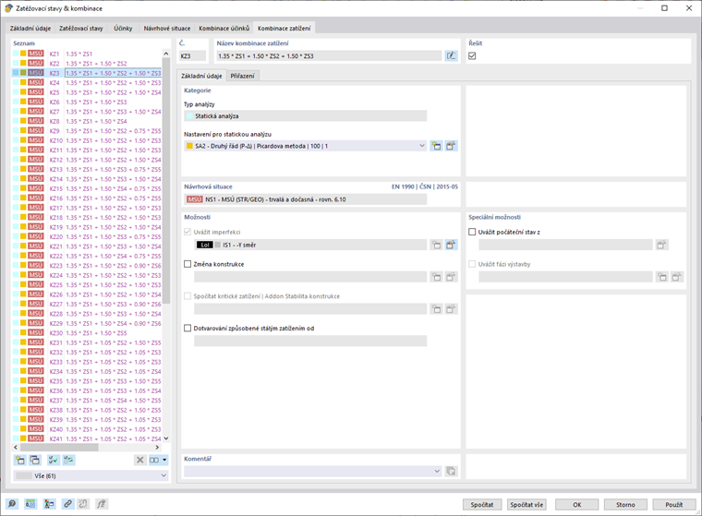Screen dimensions: 702x516
Task: Click the Dotvarování load case input field
Action: pyautogui.click(x=310, y=341)
